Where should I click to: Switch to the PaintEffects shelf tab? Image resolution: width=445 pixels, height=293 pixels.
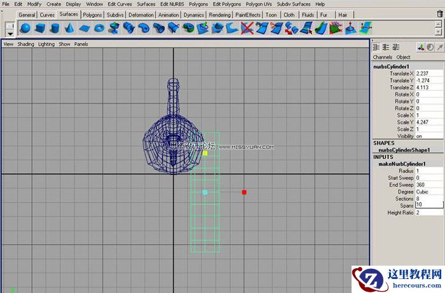(248, 15)
